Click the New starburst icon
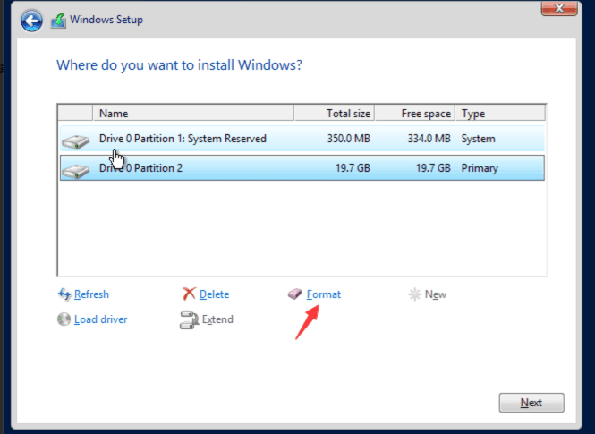 pos(414,294)
